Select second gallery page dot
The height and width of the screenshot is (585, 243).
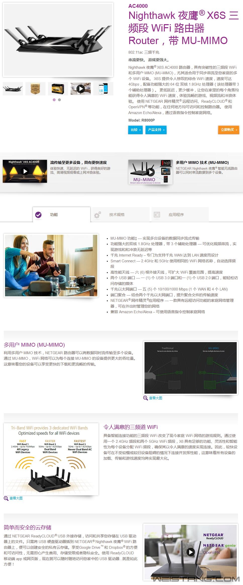click(x=59, y=100)
